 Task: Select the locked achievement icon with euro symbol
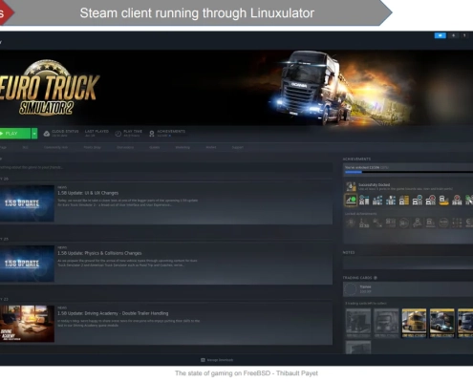tap(469, 223)
